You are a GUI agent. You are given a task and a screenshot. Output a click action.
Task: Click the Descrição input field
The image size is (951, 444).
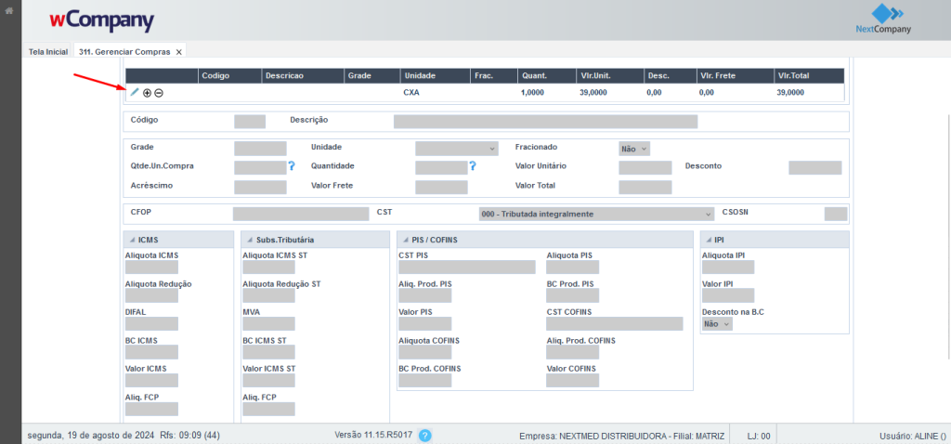[x=545, y=122]
